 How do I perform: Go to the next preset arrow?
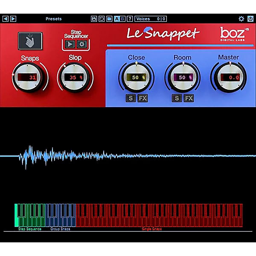pyautogui.click(x=13, y=19)
